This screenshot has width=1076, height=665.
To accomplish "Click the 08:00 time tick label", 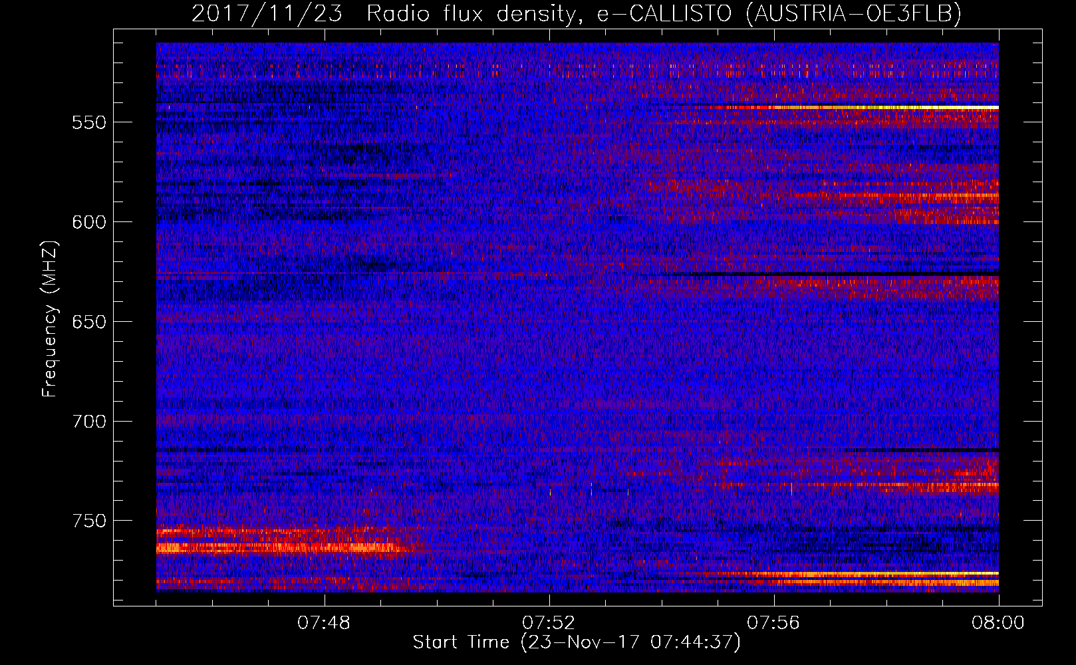I will (998, 623).
